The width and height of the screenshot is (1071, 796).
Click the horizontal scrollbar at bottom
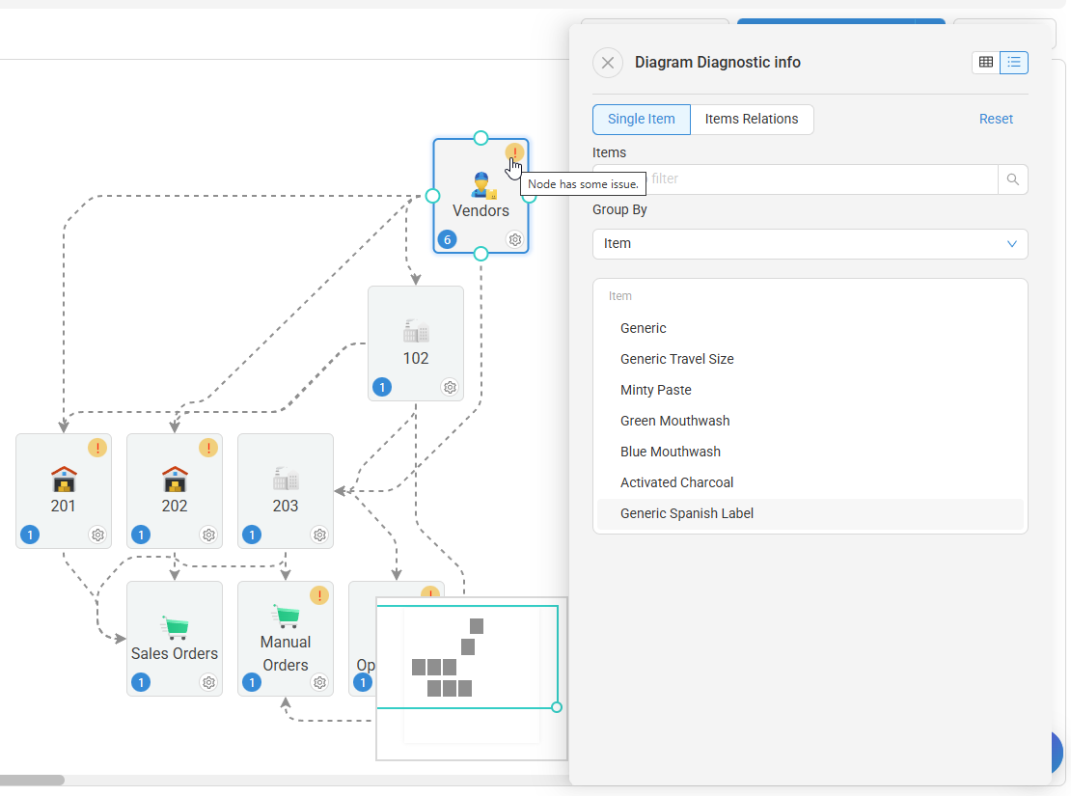tap(32, 780)
